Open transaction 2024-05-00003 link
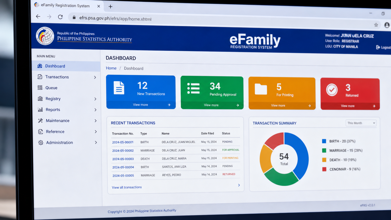 coord(123,159)
